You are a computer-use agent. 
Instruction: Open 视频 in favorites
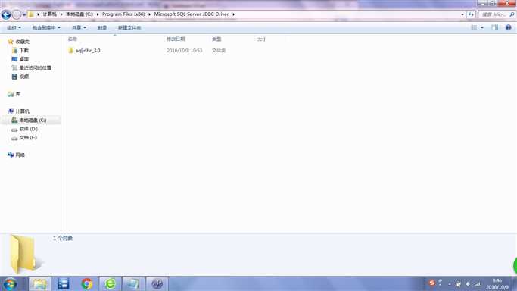pyautogui.click(x=23, y=77)
